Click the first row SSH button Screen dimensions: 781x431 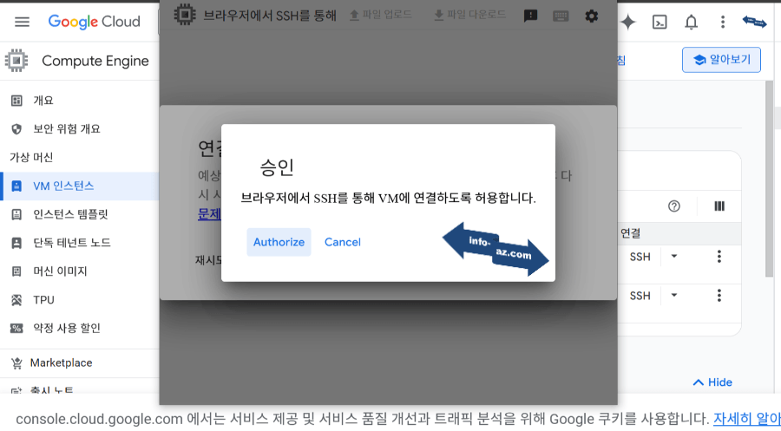tap(640, 257)
